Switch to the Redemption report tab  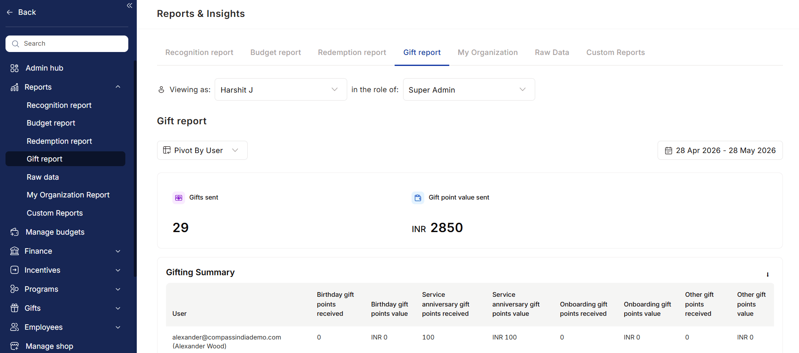pos(352,52)
